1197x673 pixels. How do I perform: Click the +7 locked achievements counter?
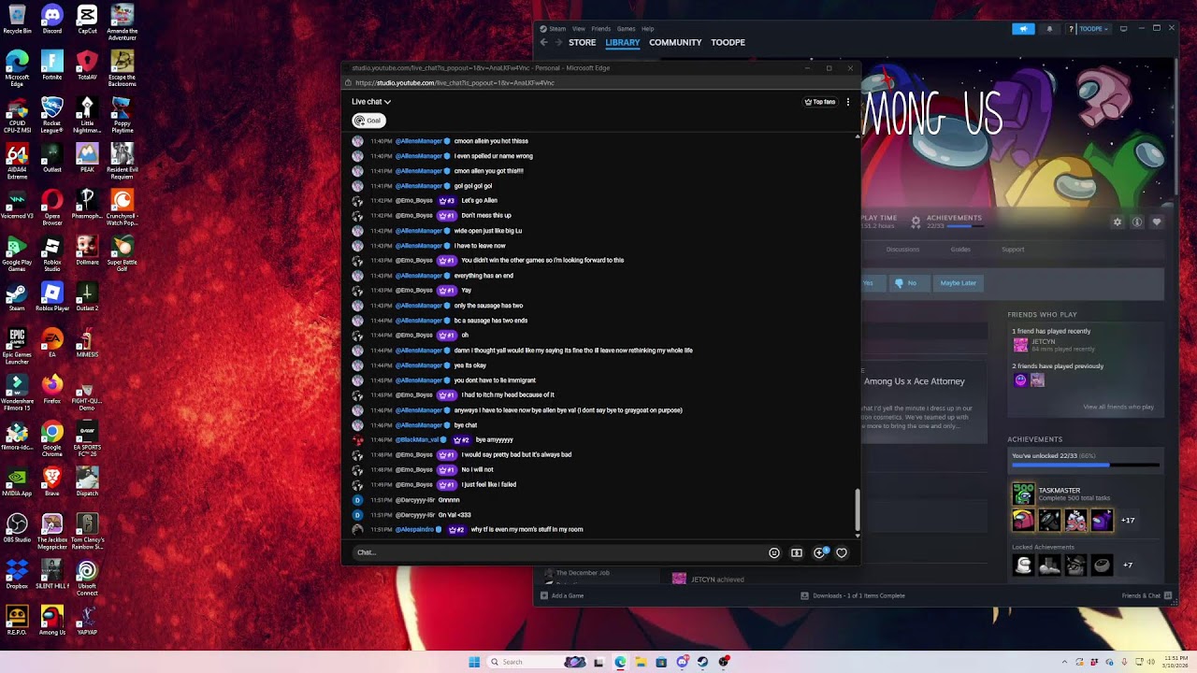click(x=1127, y=566)
